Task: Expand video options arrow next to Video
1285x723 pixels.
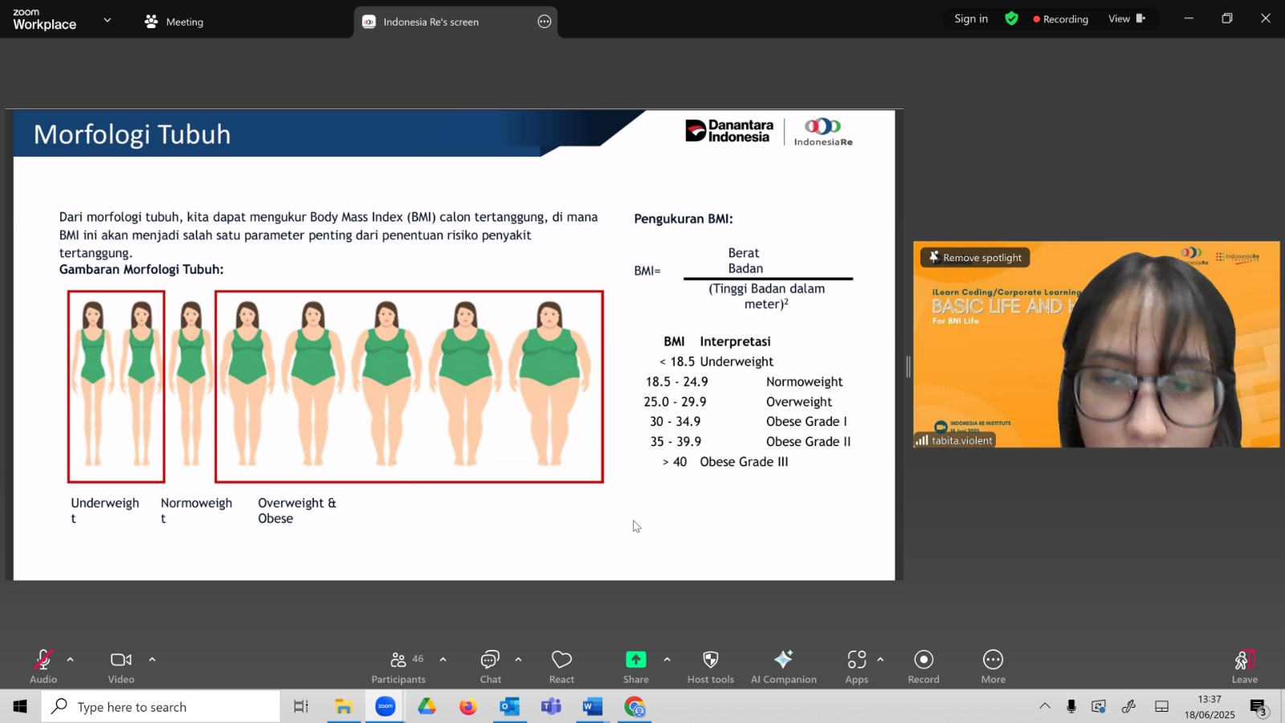Action: pos(152,660)
